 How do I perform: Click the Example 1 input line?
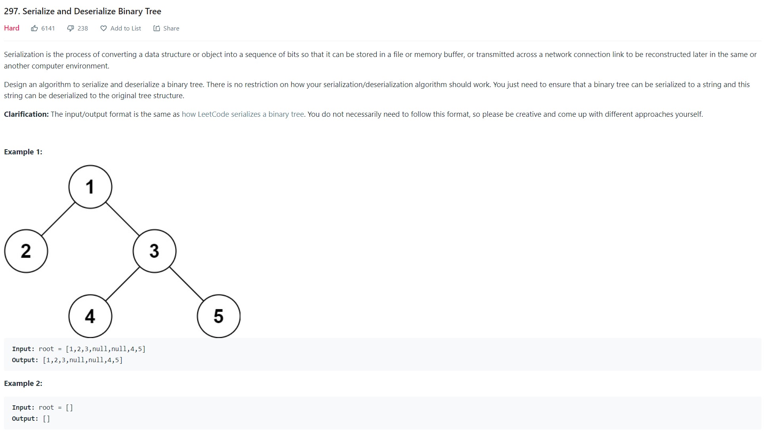pyautogui.click(x=79, y=349)
